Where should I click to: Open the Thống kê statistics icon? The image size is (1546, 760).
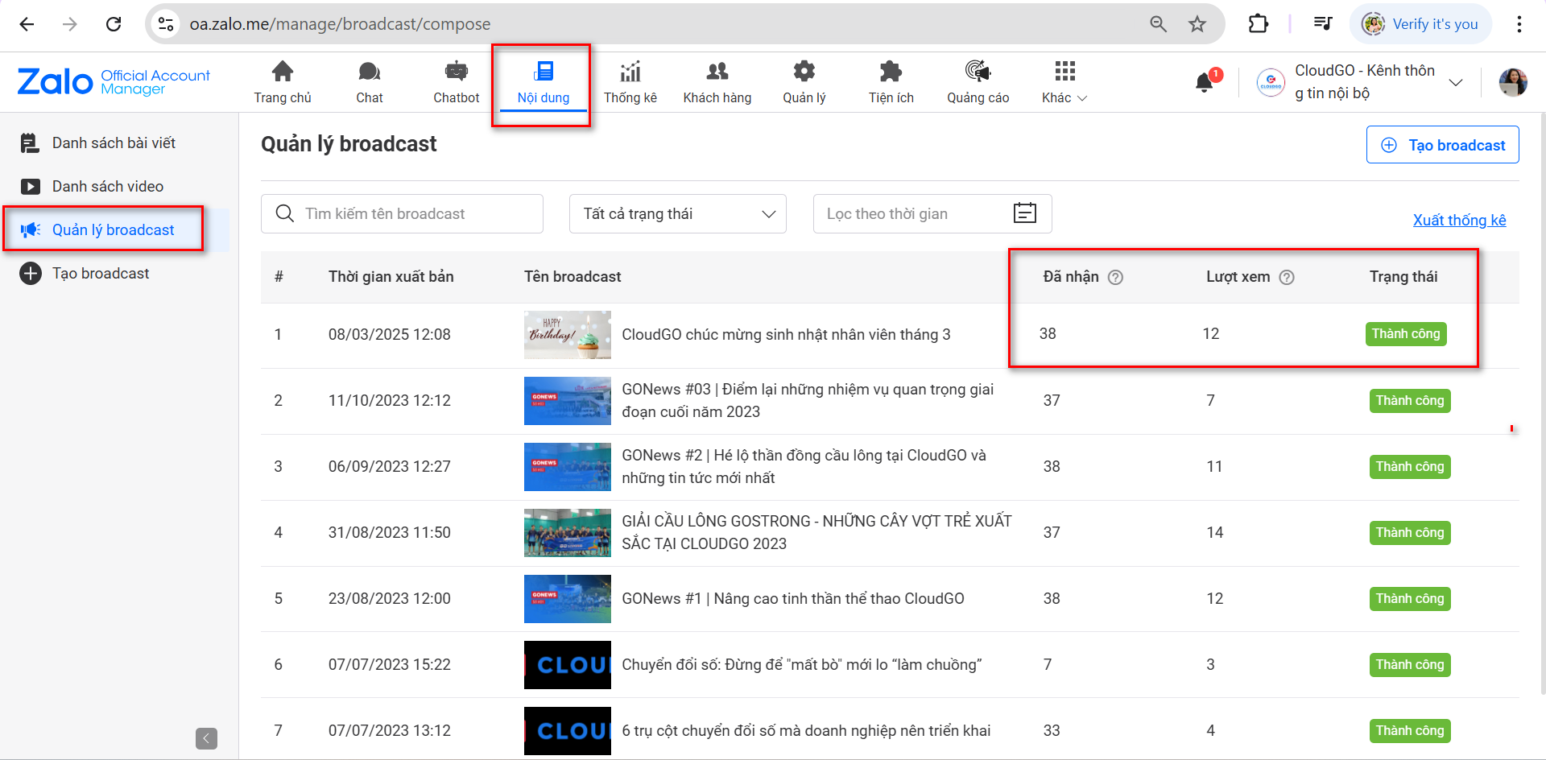point(630,71)
